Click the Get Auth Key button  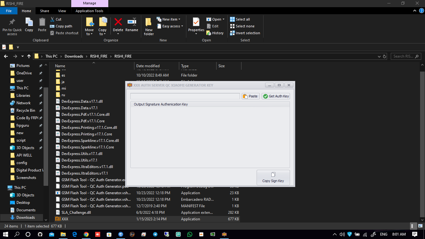click(276, 96)
